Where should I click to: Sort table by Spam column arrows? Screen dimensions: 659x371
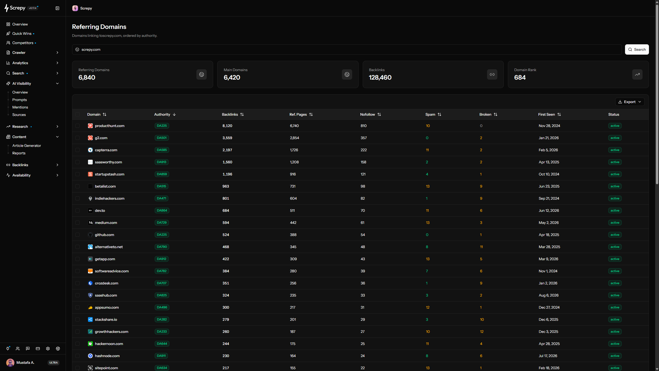coord(439,114)
